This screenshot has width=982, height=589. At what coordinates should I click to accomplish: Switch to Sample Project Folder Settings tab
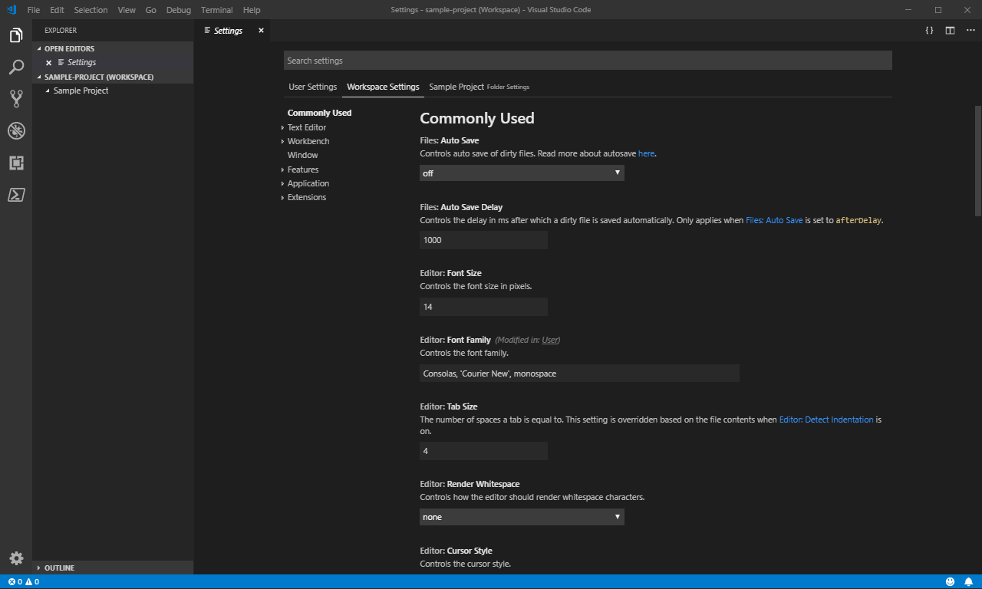(479, 87)
